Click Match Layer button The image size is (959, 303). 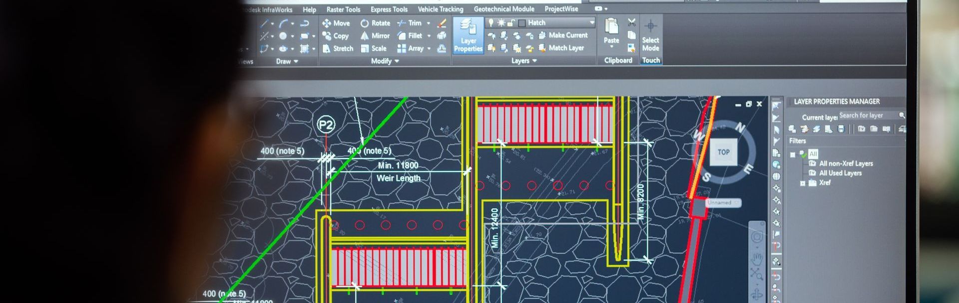560,48
